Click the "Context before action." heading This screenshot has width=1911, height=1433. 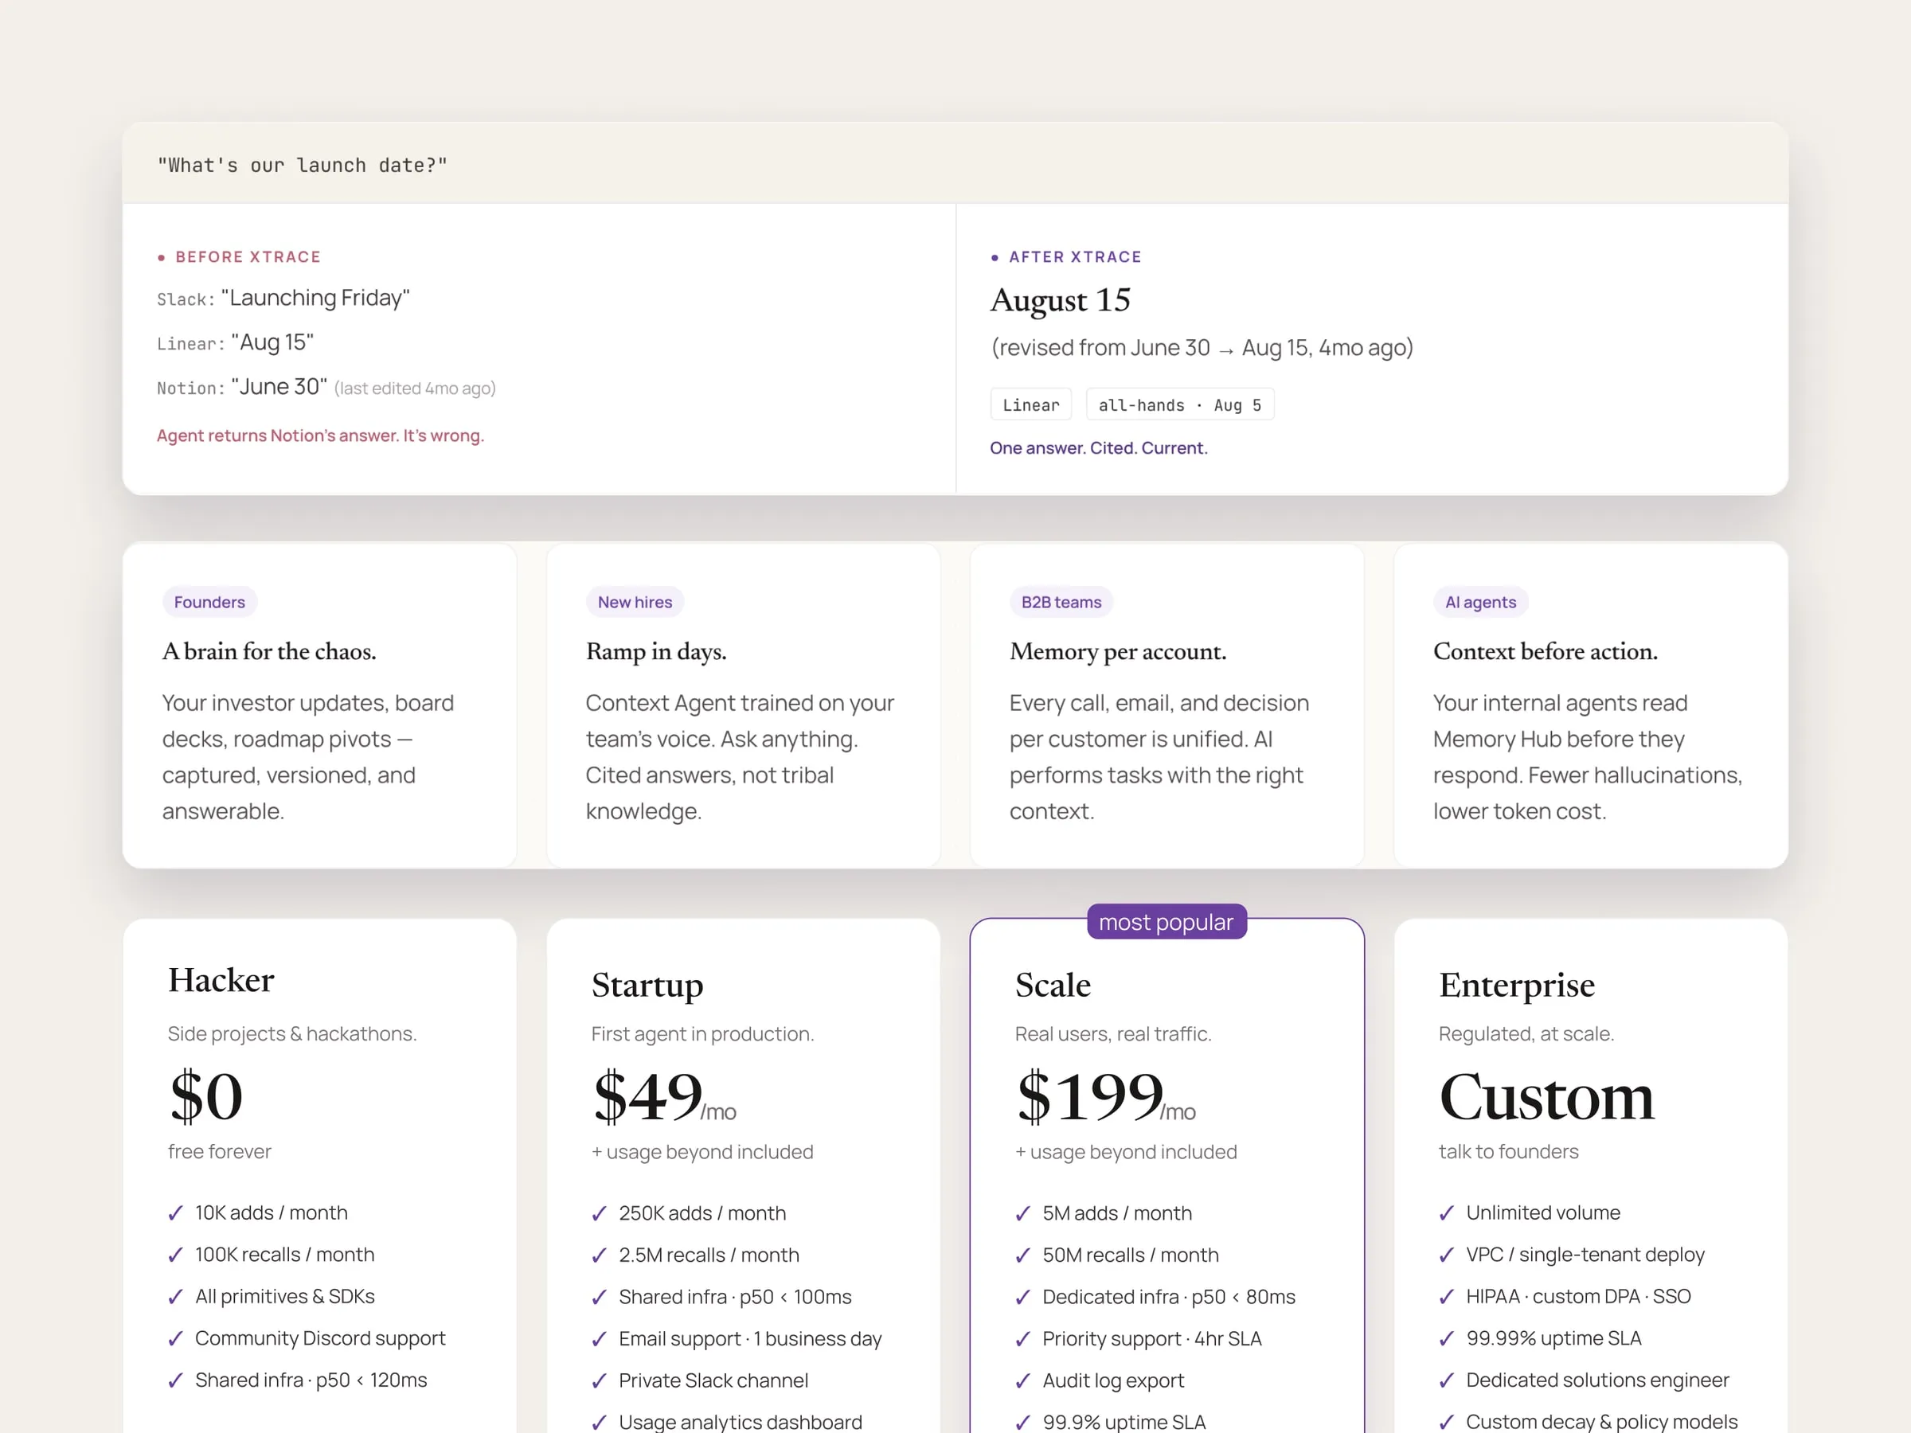(1546, 651)
